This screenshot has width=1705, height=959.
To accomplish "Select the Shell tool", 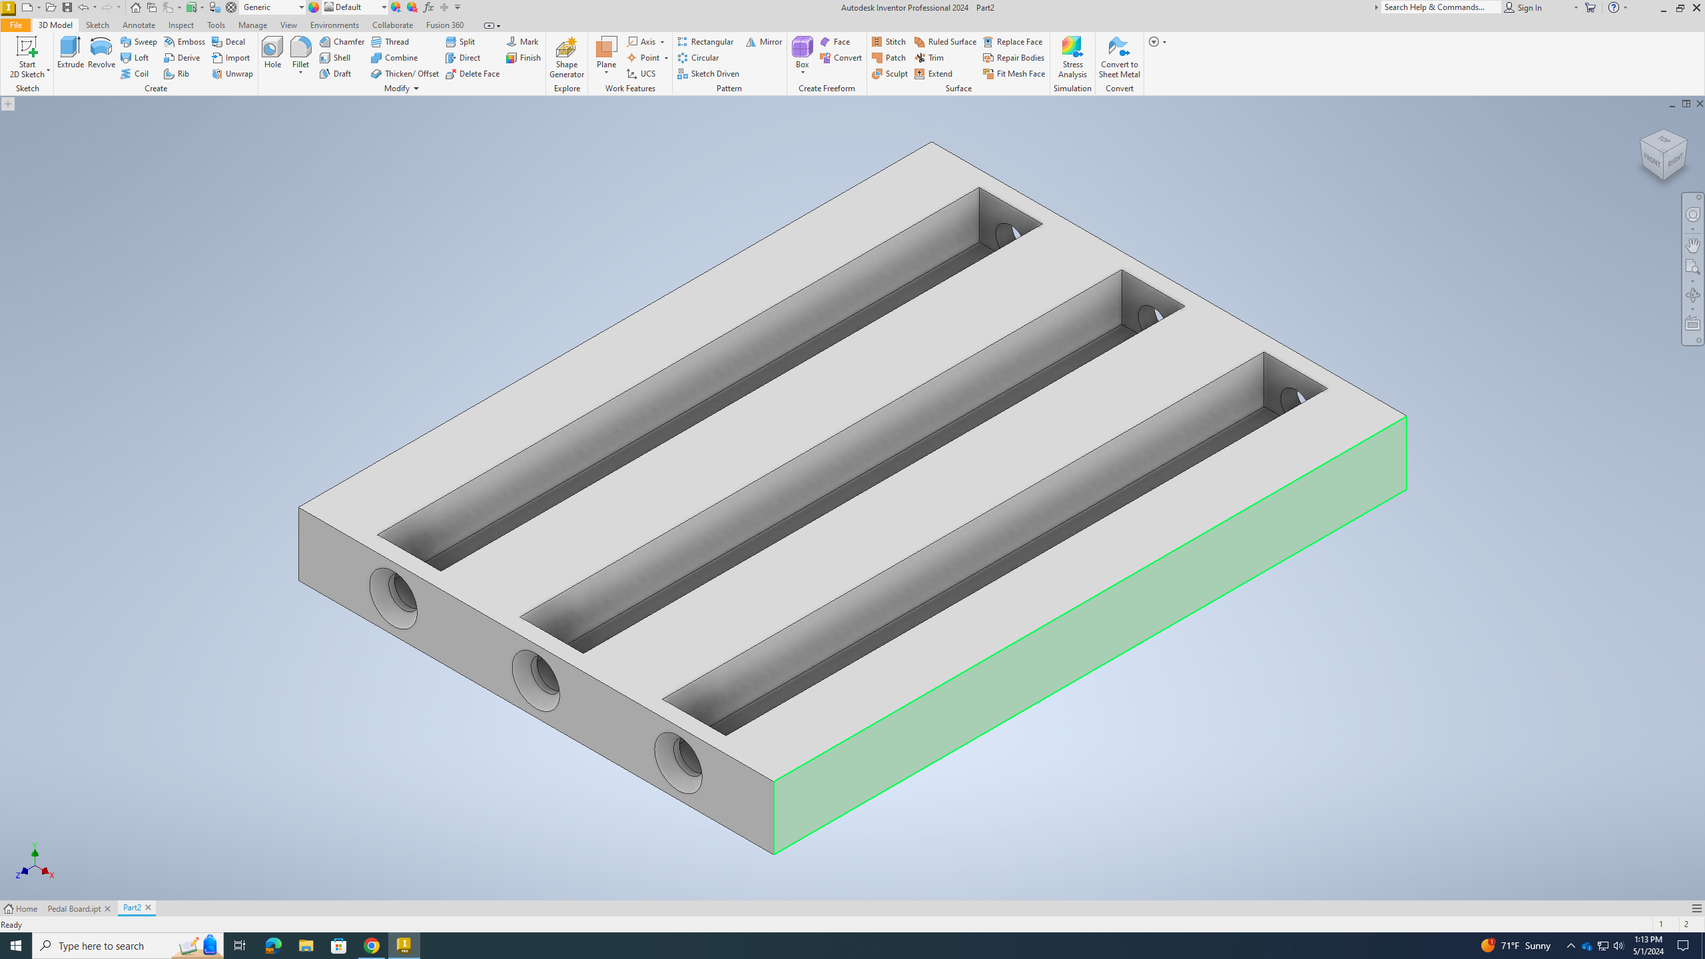I will (335, 57).
